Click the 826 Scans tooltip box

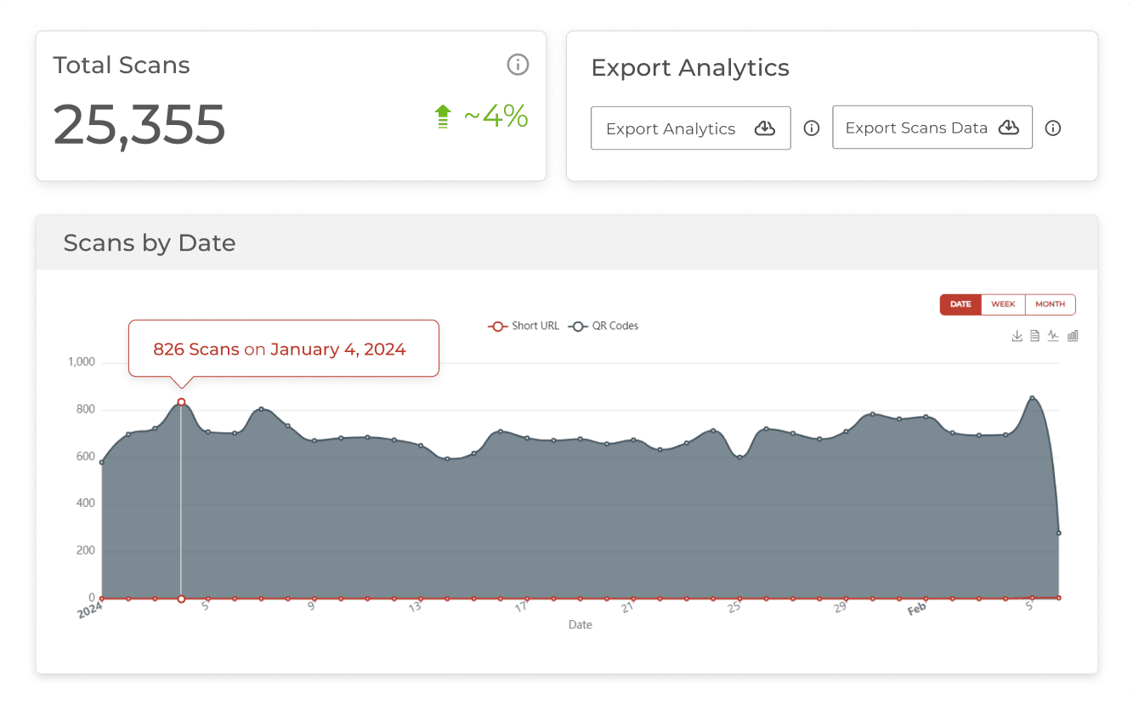tap(283, 349)
